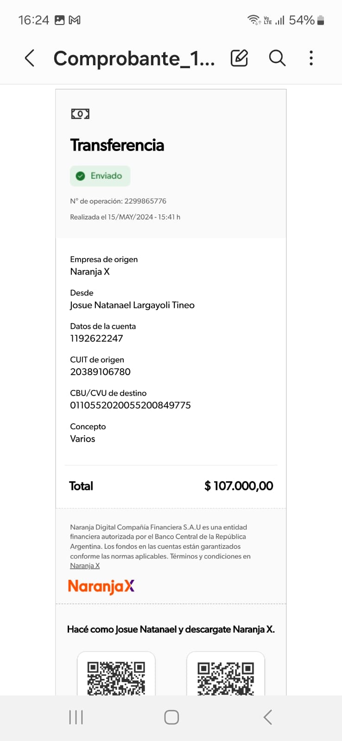Click the Naranja X terms link
The height and width of the screenshot is (741, 342).
(85, 566)
